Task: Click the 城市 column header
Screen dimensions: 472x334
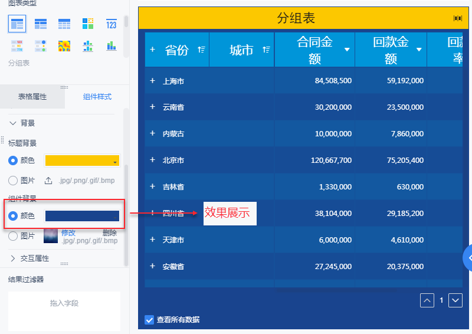Action: point(241,50)
